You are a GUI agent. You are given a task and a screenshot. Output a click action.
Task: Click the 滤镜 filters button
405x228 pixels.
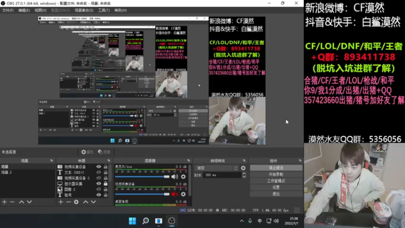click(104, 152)
